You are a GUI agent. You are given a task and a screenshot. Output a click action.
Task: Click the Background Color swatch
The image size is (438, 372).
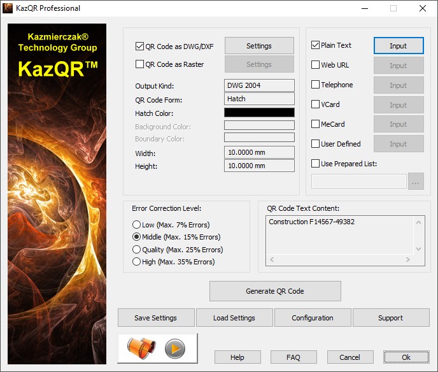259,125
